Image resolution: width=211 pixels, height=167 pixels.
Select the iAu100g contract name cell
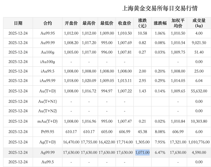(47, 62)
